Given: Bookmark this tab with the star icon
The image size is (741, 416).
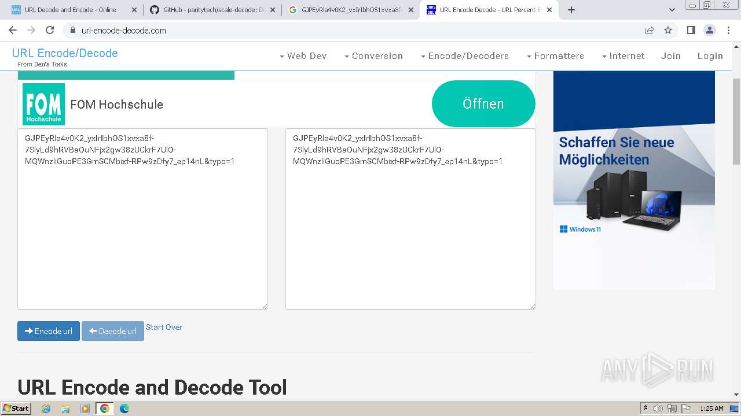Looking at the screenshot, I should pos(668,30).
